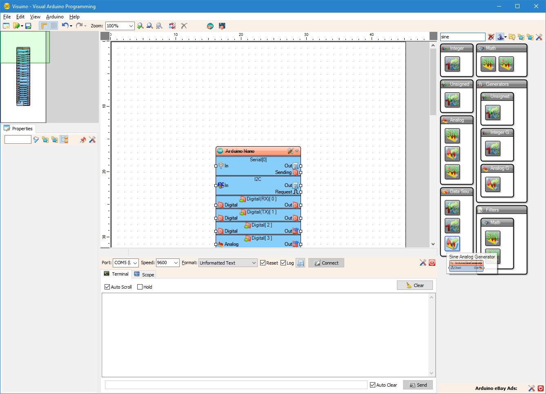Open the View menu
Image resolution: width=546 pixels, height=394 pixels.
coord(35,17)
